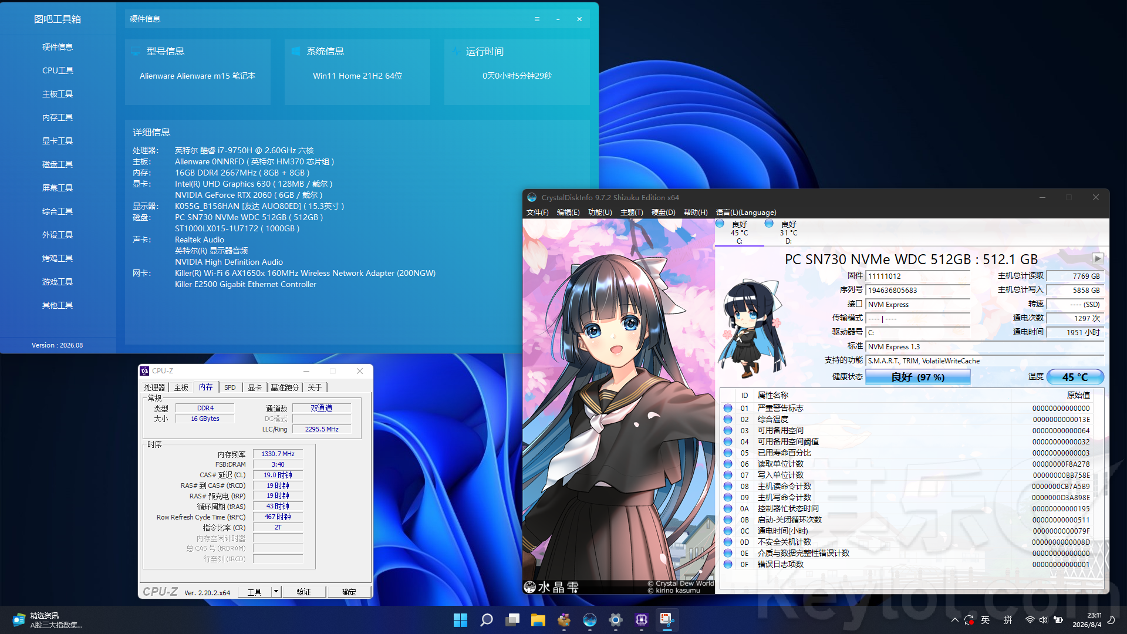Open the news widget on the taskbar
Viewport: 1127px width, 634px height.
pos(47,620)
